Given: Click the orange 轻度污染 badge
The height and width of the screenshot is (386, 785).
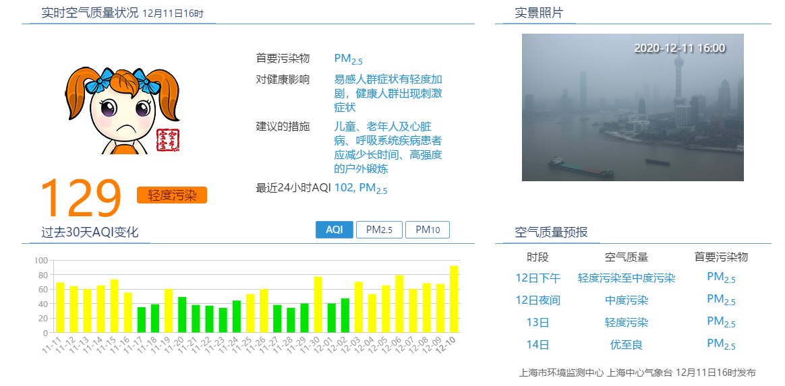Looking at the screenshot, I should point(172,195).
